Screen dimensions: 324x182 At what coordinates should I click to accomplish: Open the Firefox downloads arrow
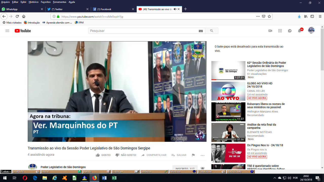click(299, 16)
